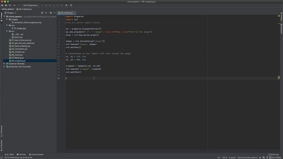Screen dimensions: 283x159
Task: Click the Python interpreter selector in status bar
Action: (x=247, y=158)
